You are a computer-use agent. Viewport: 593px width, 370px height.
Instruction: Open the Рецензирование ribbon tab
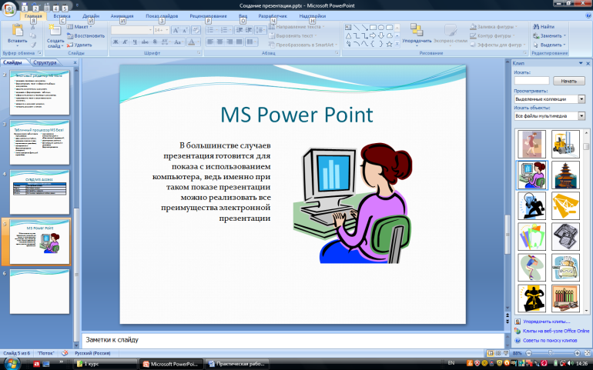click(x=208, y=16)
